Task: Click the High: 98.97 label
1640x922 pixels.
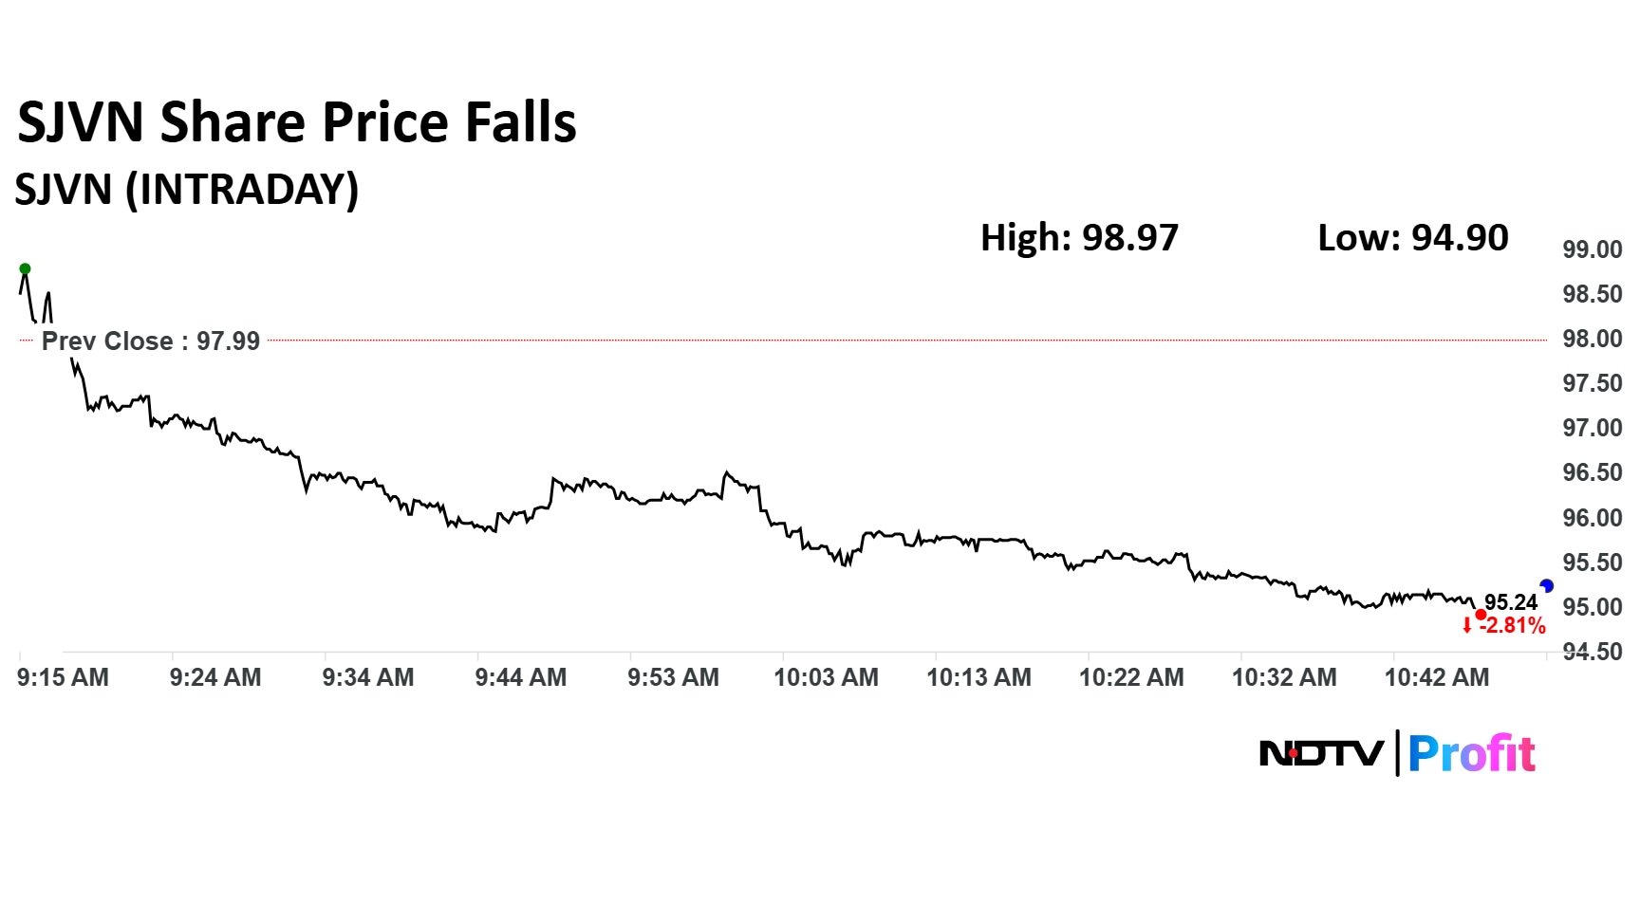Action: [x=1079, y=237]
